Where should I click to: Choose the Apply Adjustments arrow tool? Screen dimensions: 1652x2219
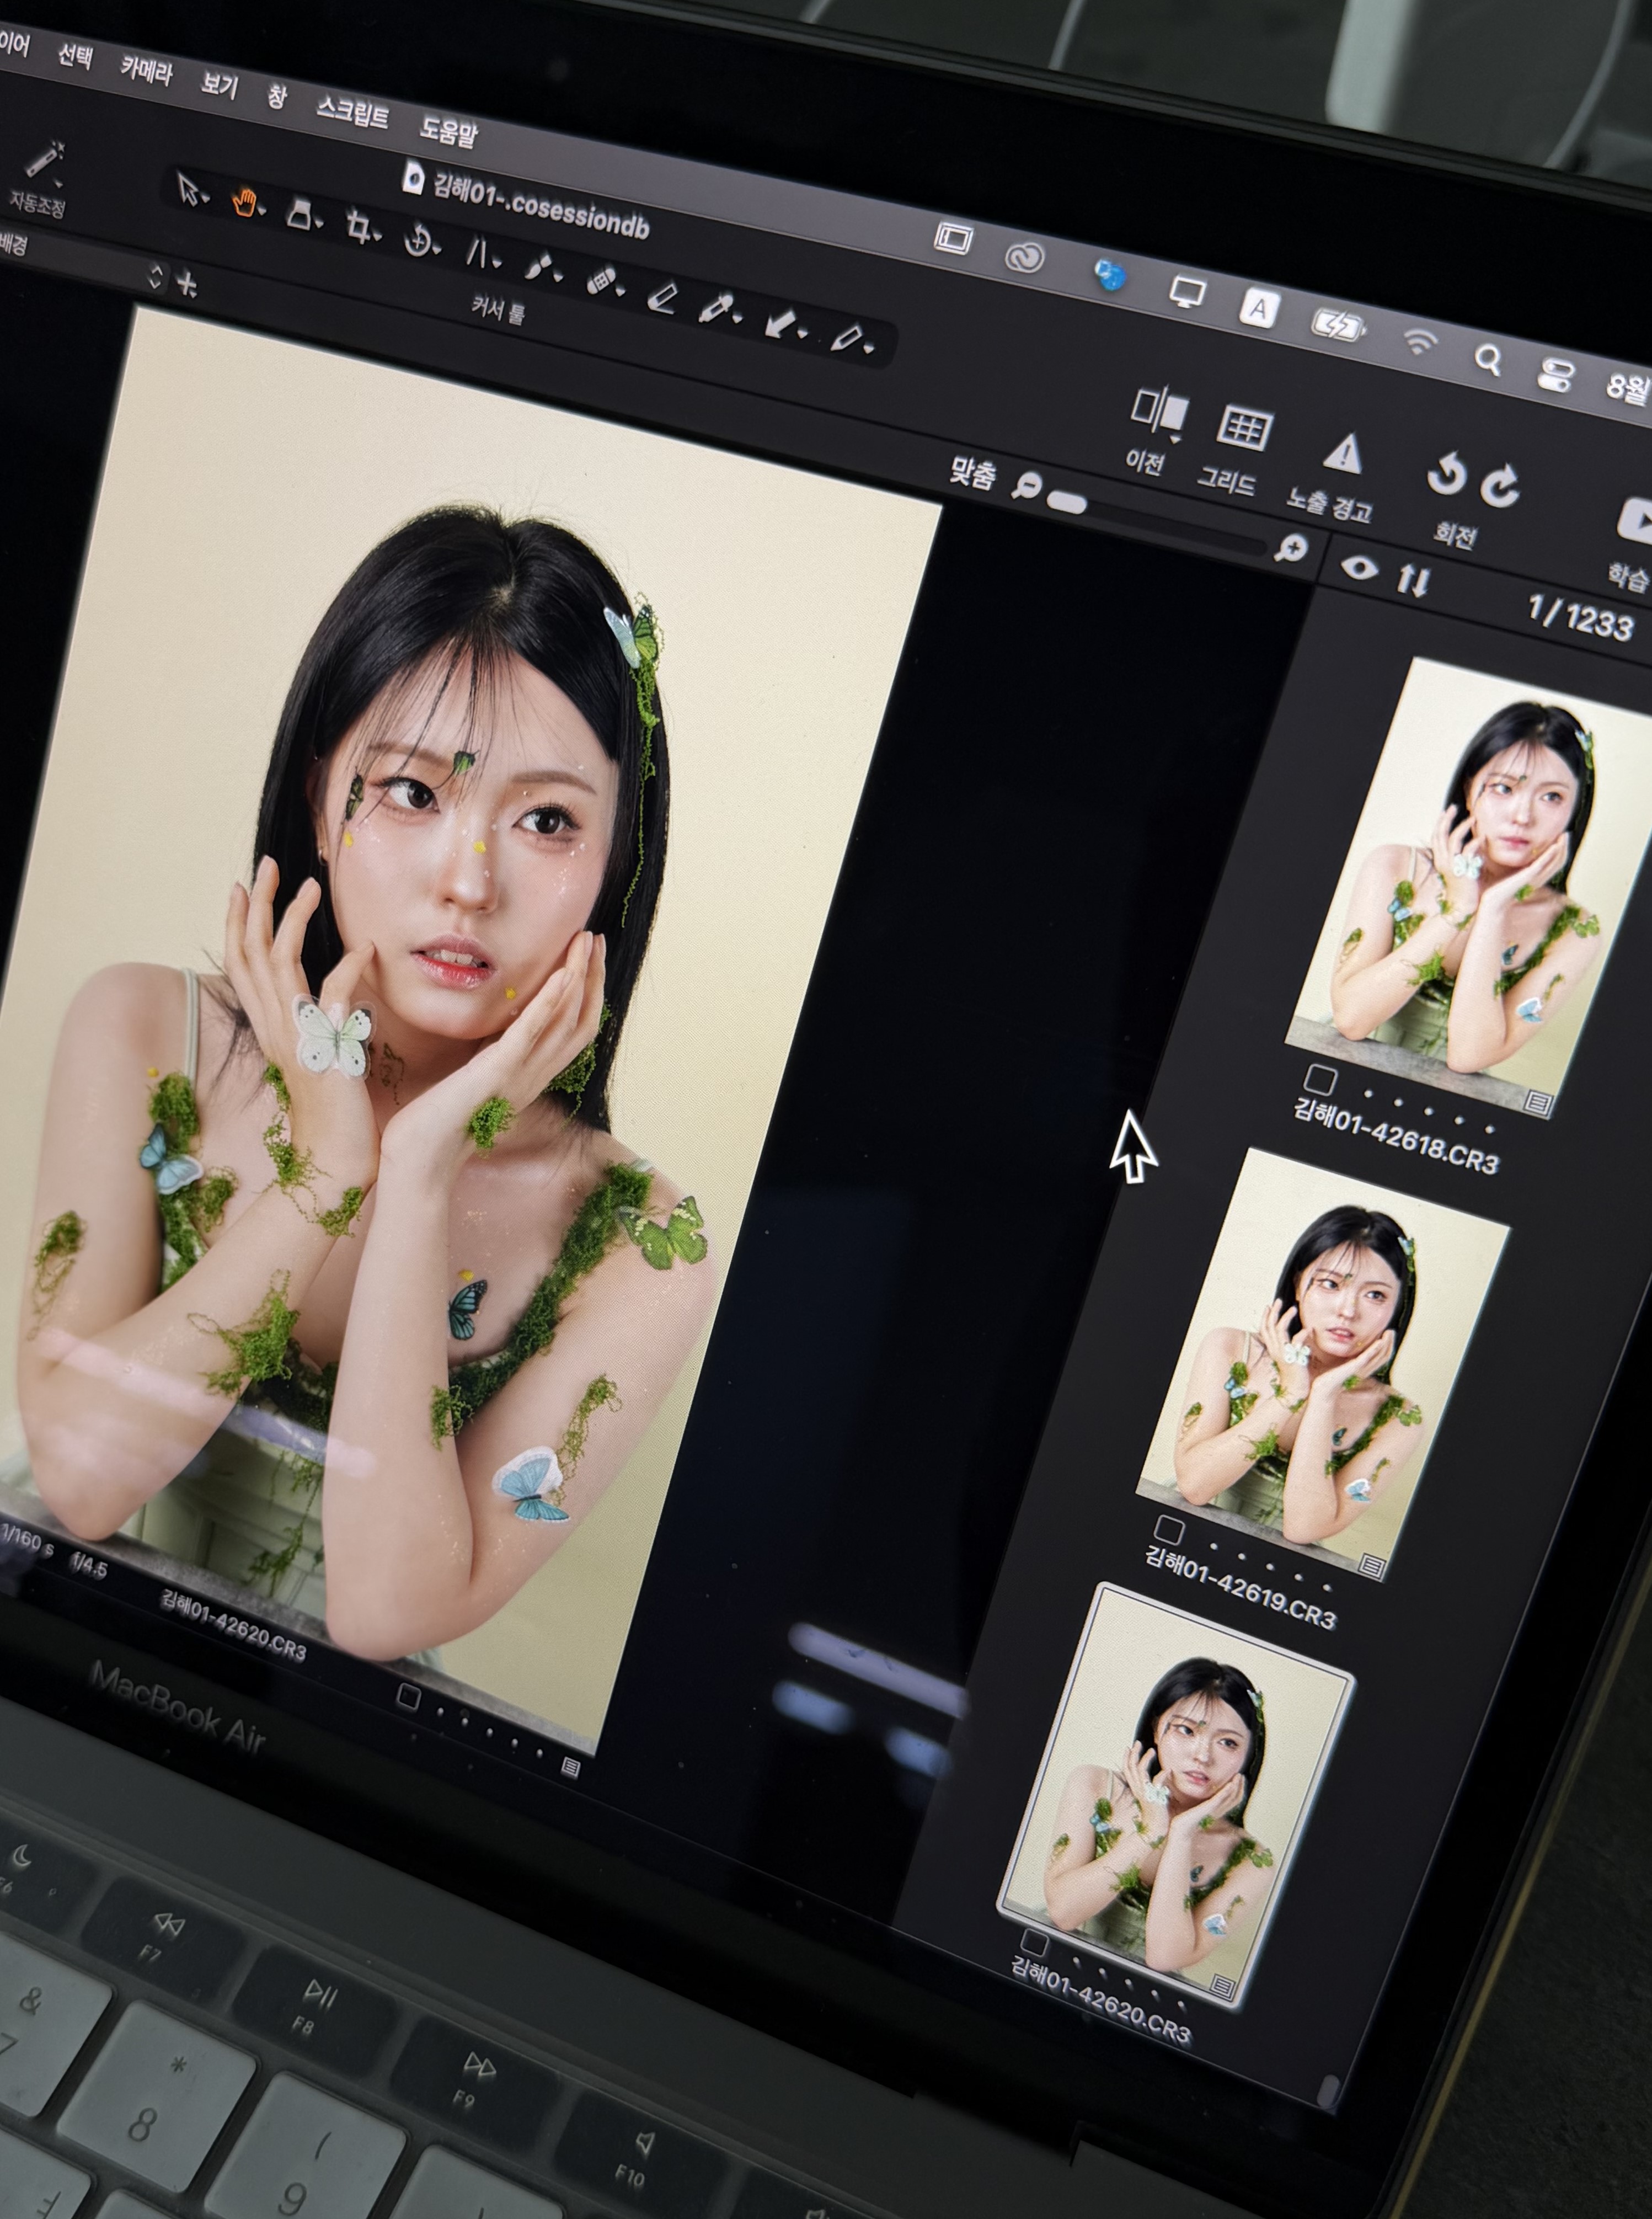[x=780, y=323]
